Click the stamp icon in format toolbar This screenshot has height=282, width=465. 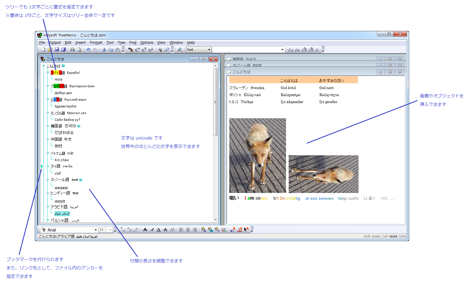tap(240, 230)
